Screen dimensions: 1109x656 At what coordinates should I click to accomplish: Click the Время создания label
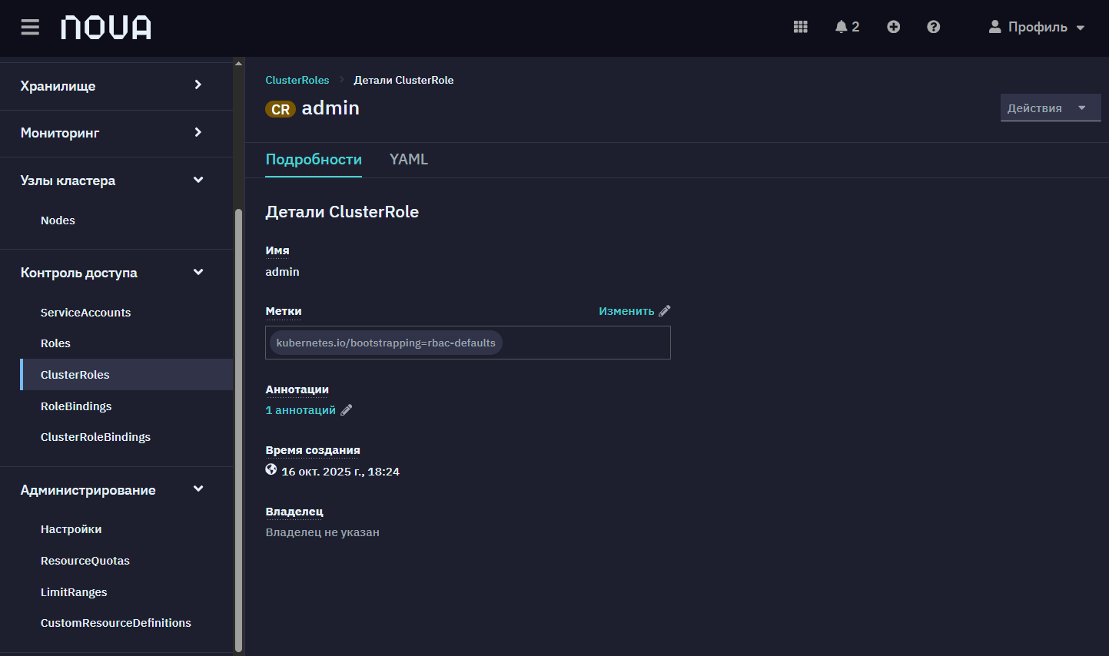coord(313,450)
